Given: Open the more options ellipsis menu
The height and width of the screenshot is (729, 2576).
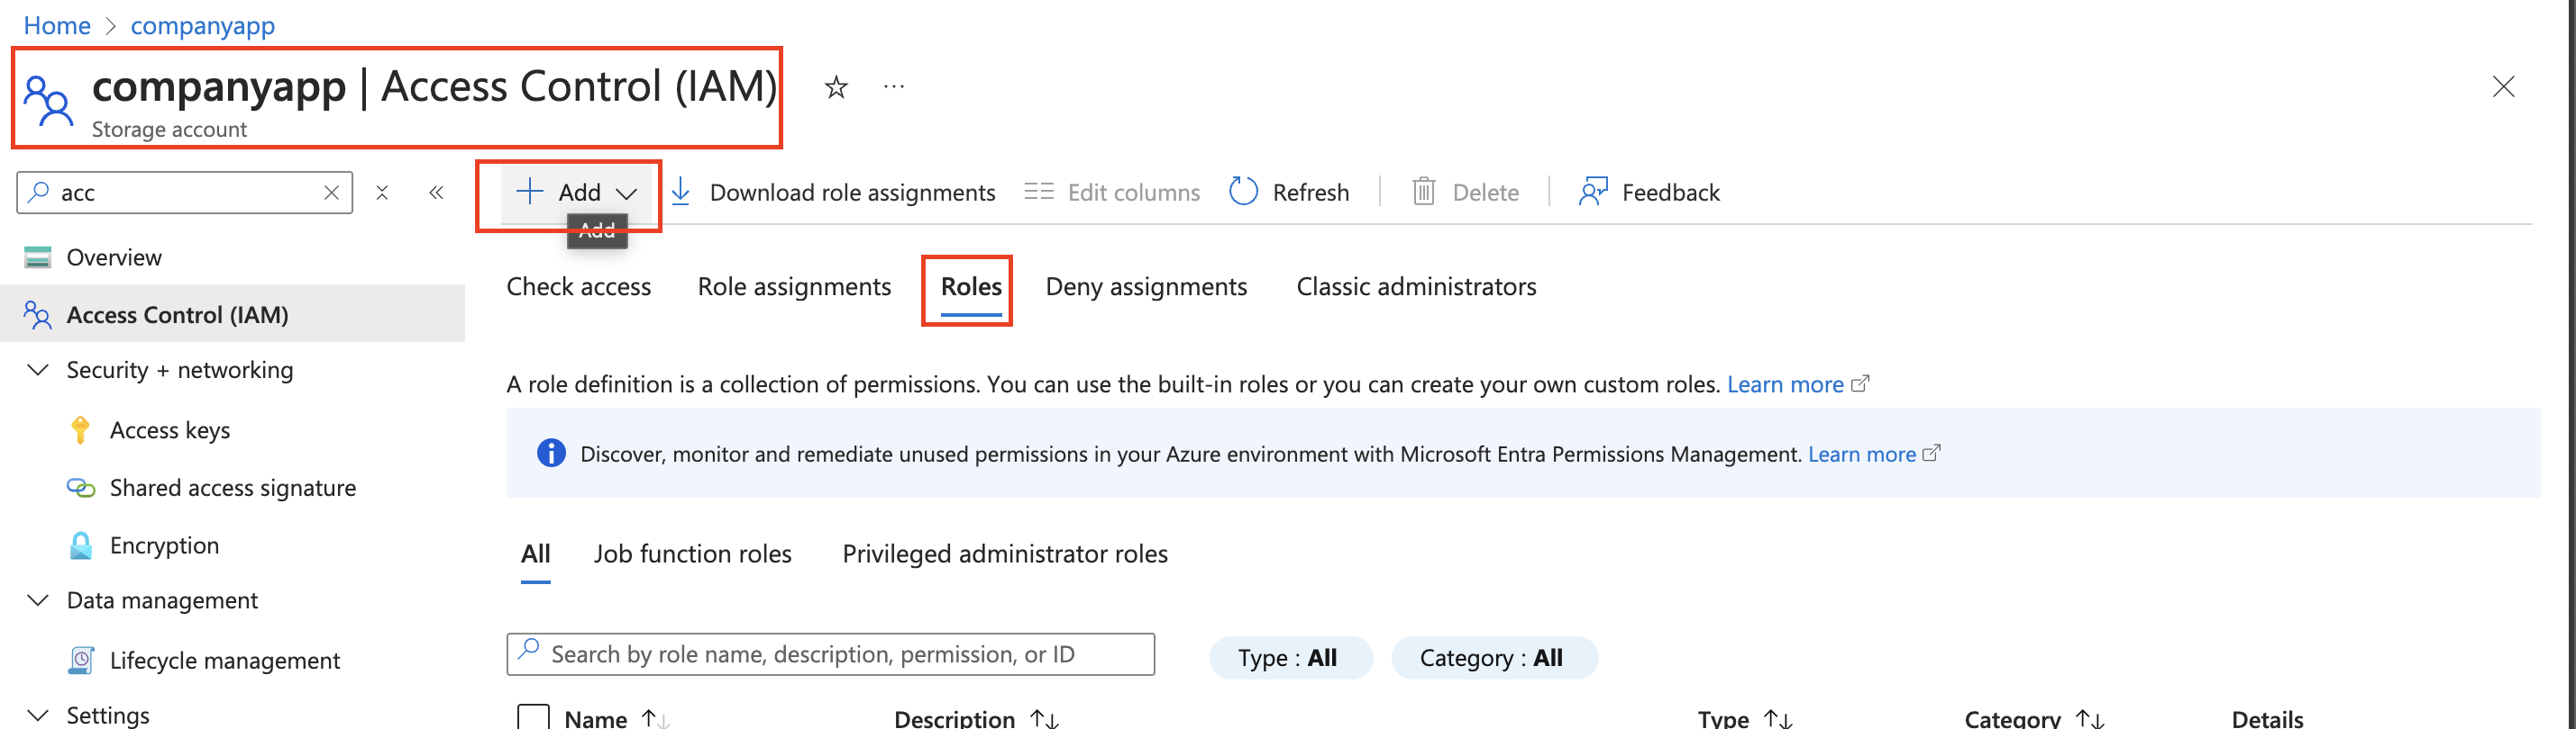Looking at the screenshot, I should coord(894,87).
